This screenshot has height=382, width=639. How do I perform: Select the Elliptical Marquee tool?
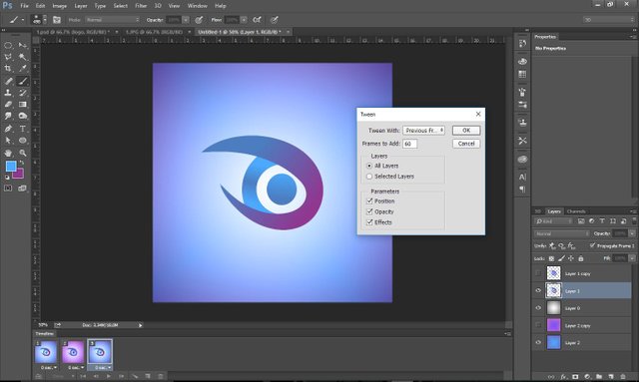8,46
